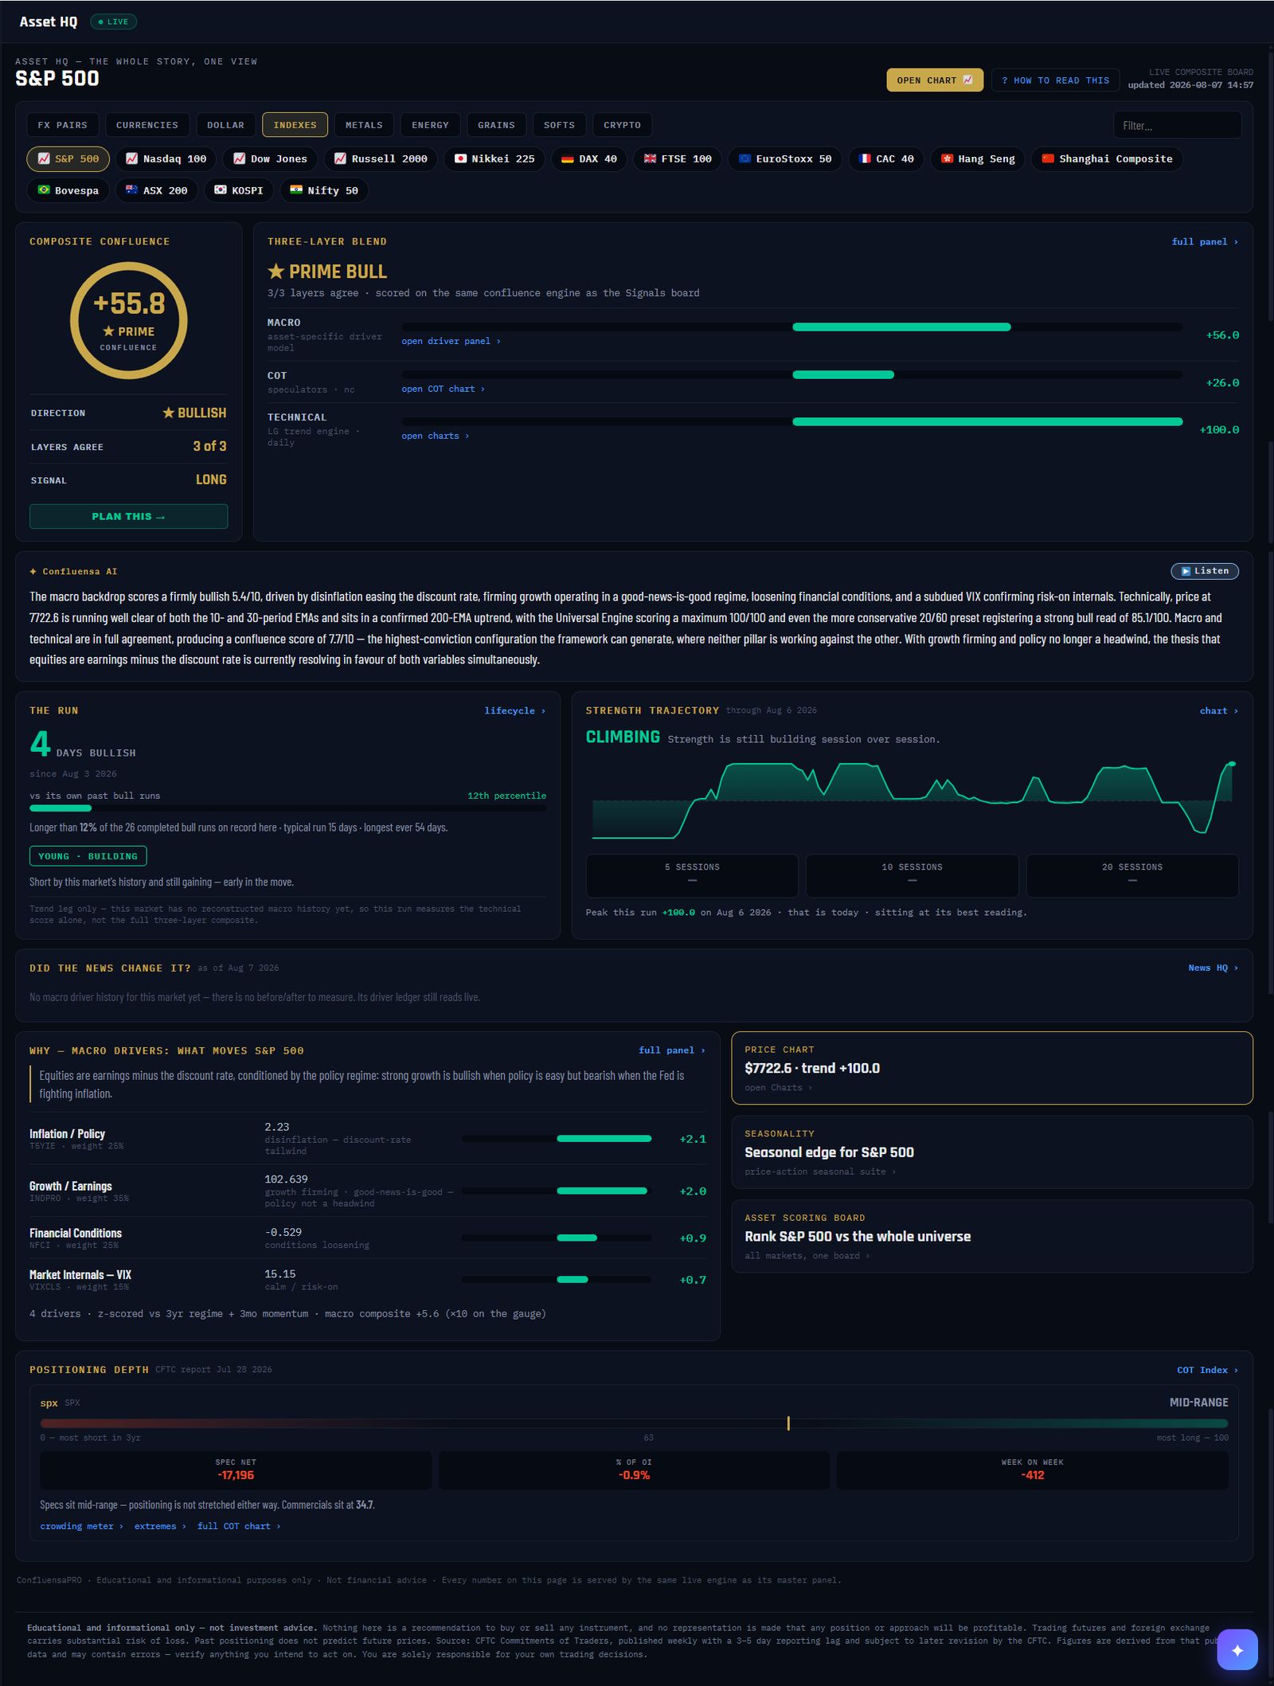Switch to the Indexes tab
Viewport: 1274px width, 1686px height.
click(295, 125)
